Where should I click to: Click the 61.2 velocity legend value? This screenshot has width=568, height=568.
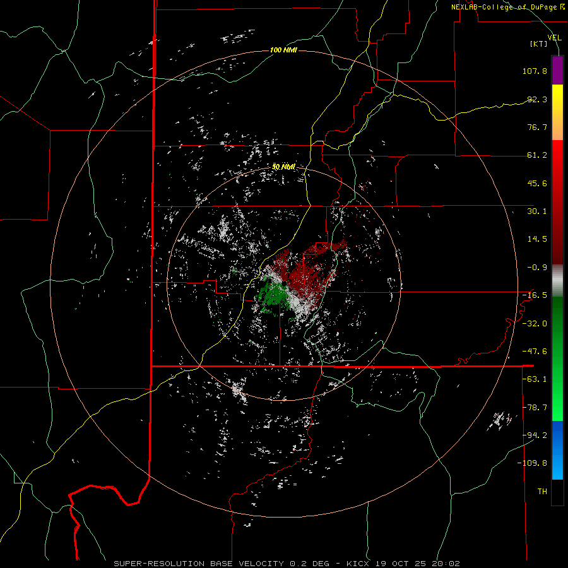[537, 155]
